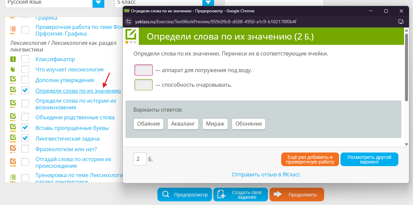Click the orange Продолжить button
The width and height of the screenshot is (413, 205).
pyautogui.click(x=297, y=195)
